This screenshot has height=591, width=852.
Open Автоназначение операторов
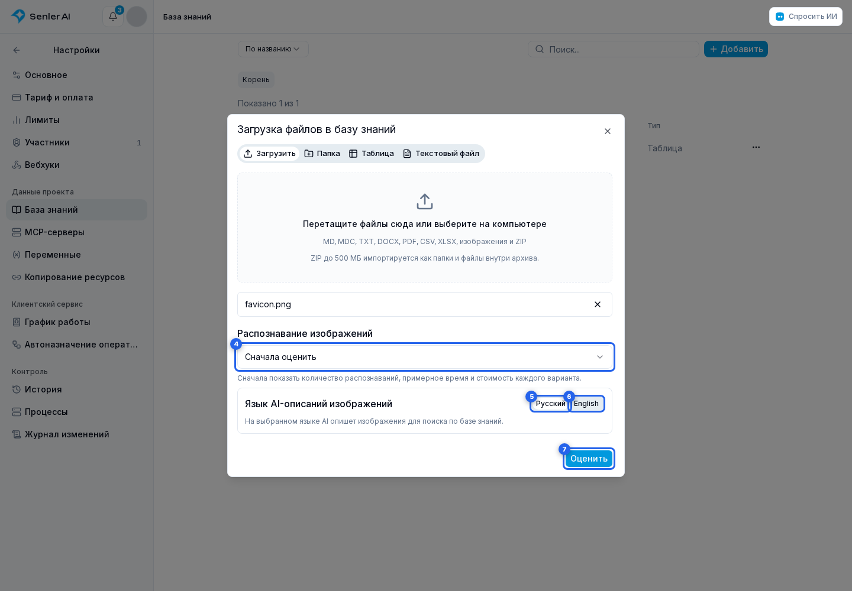[x=76, y=345]
